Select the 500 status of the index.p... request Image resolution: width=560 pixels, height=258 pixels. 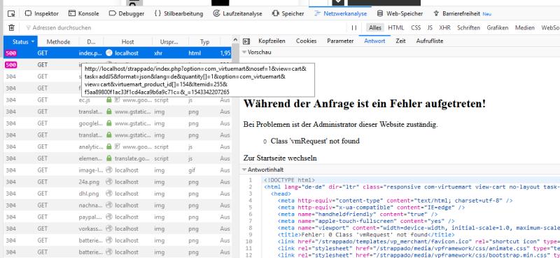[x=10, y=53]
